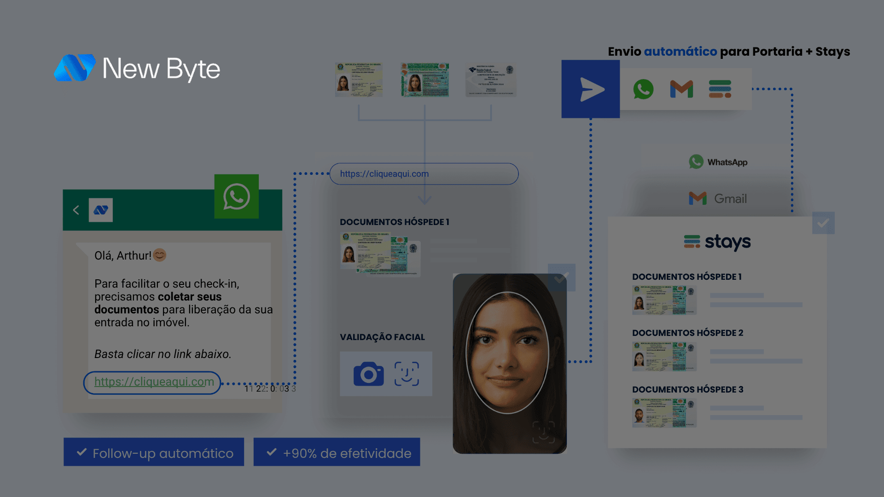The width and height of the screenshot is (884, 497).
Task: Click 'Basta clicar no link abaixo.' text
Action: 163,354
